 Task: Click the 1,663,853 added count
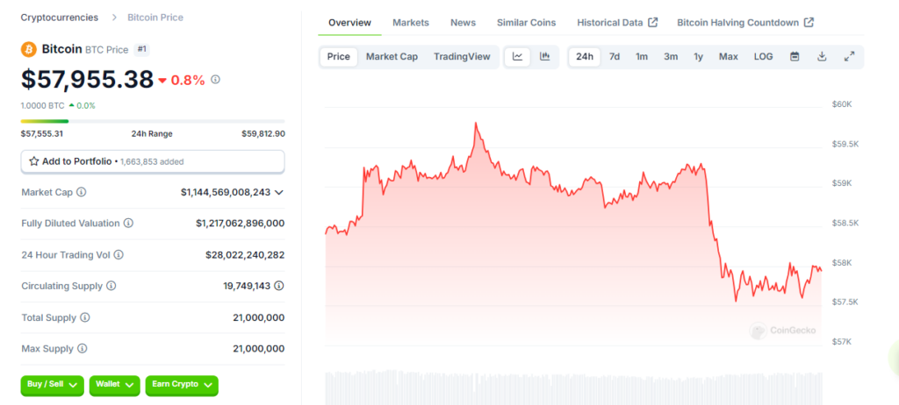[151, 162]
